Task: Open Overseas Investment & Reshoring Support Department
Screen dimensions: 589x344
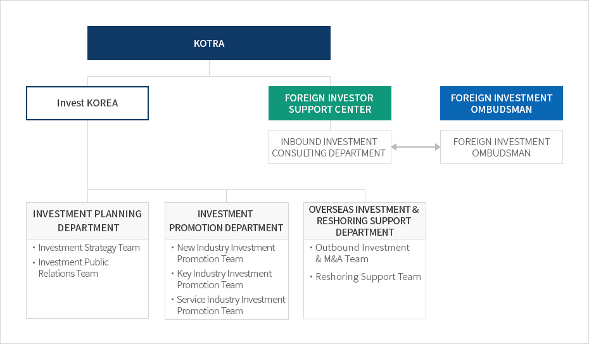Action: (x=364, y=220)
